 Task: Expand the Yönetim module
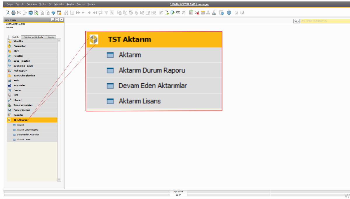(x=18, y=41)
